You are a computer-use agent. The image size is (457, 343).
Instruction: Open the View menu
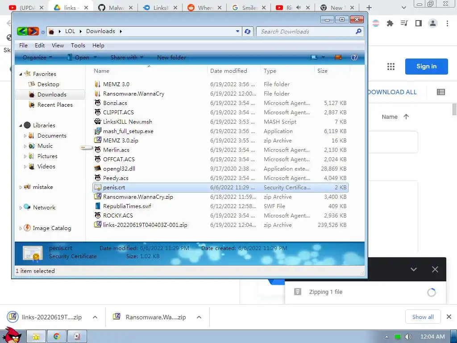(58, 46)
